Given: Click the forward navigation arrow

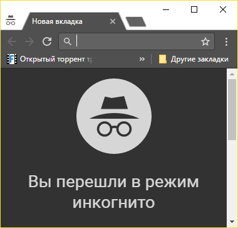Looking at the screenshot, I should (29, 41).
